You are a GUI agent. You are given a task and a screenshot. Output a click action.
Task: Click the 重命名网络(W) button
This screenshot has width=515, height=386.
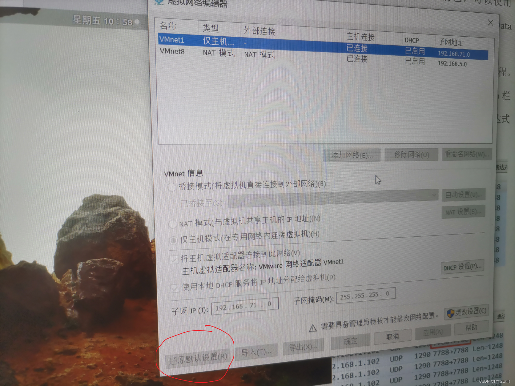click(x=467, y=154)
